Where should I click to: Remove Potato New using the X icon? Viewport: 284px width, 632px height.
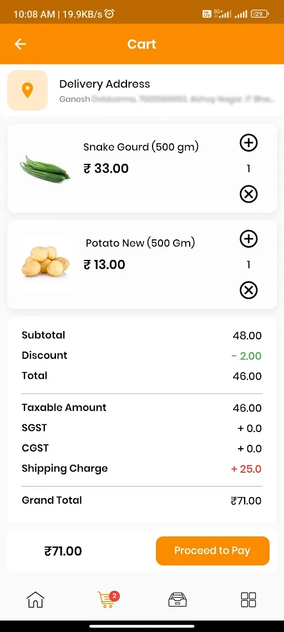coord(248,290)
